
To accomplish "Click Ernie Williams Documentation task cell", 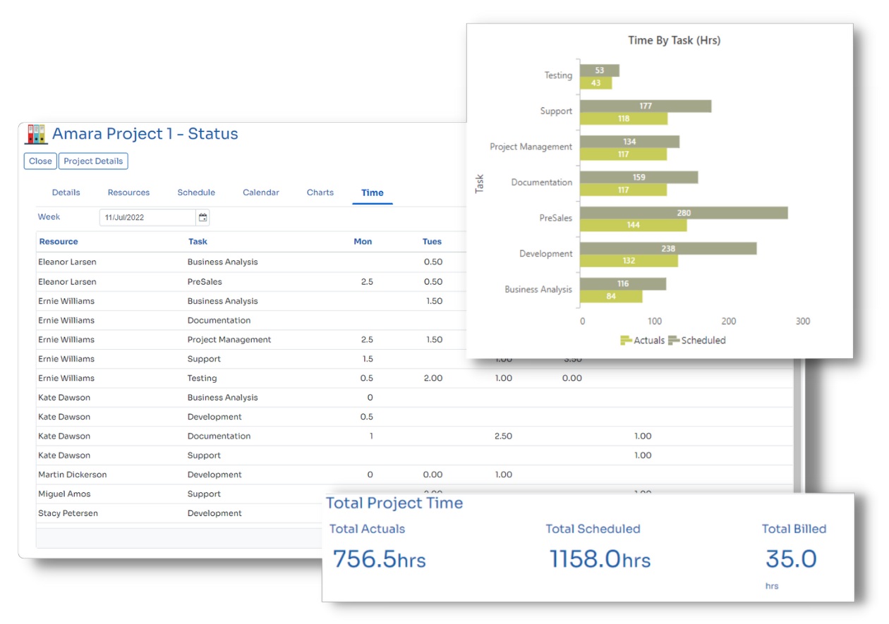I will [x=219, y=320].
